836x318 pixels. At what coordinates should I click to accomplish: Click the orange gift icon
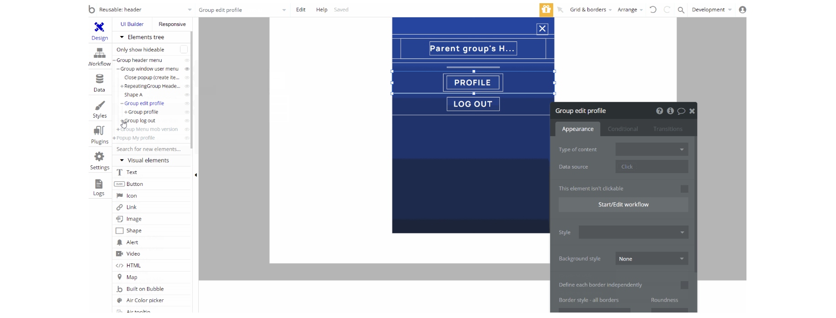[x=546, y=9]
